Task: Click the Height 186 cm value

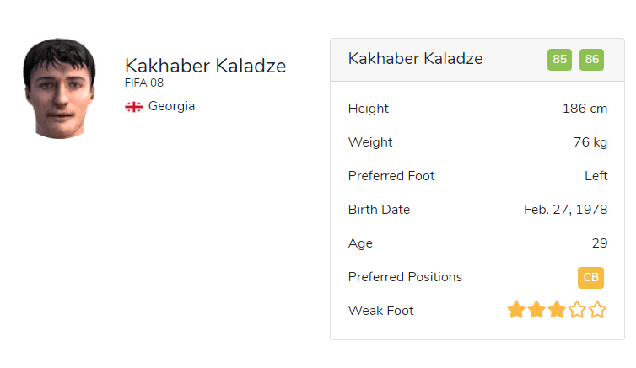Action: point(585,109)
